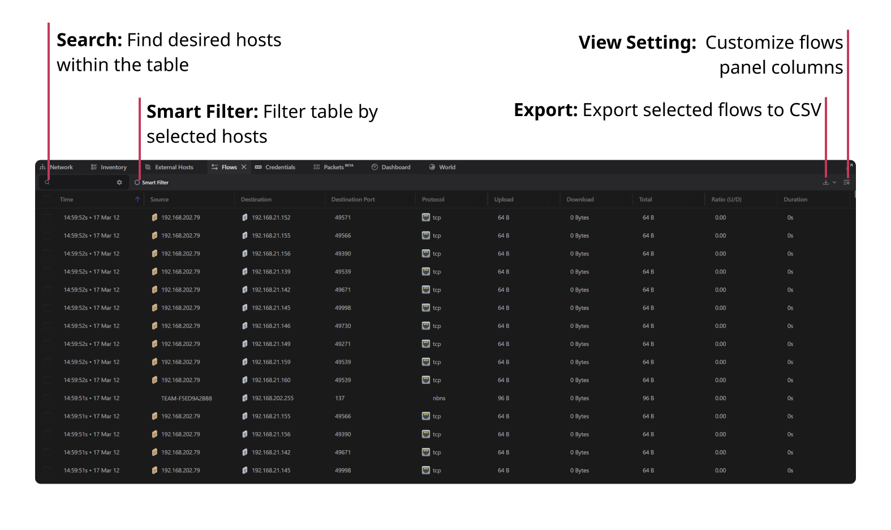Tick the select-all checkbox in table header
This screenshot has width=891, height=530.
click(x=46, y=199)
